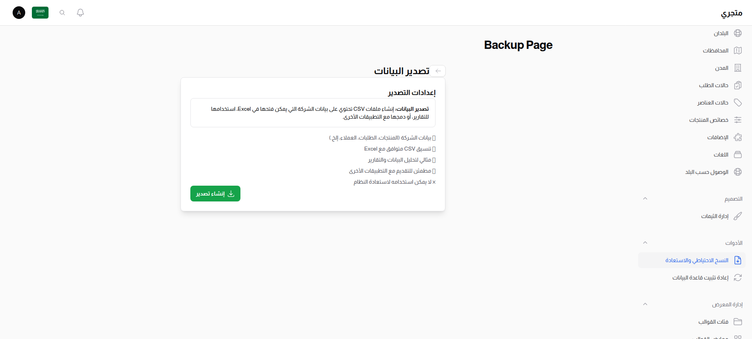This screenshot has width=752, height=339.
Task: Open the إعادة تثبيت قاعدة البيانات icon
Action: [x=738, y=278]
